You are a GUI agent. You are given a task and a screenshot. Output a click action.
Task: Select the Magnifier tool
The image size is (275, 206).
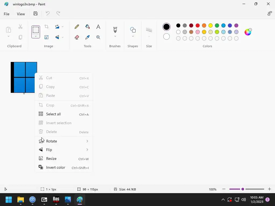point(98,37)
